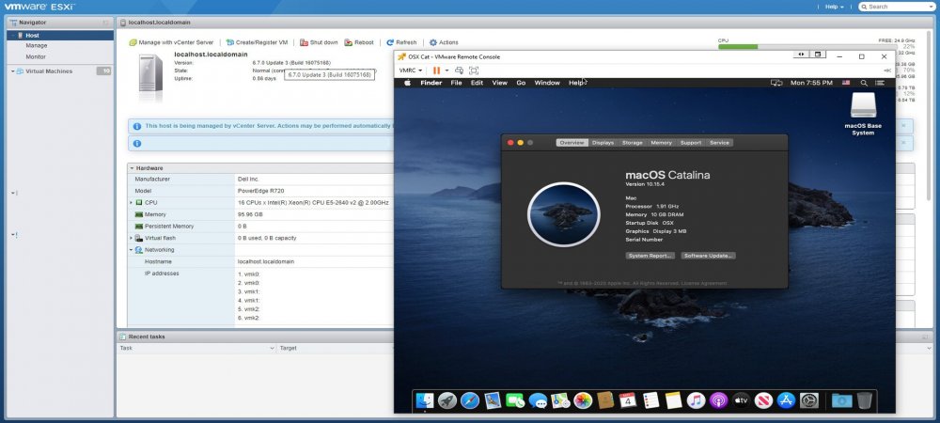Open System Preferences from the dock
940x423 pixels.
pos(808,400)
